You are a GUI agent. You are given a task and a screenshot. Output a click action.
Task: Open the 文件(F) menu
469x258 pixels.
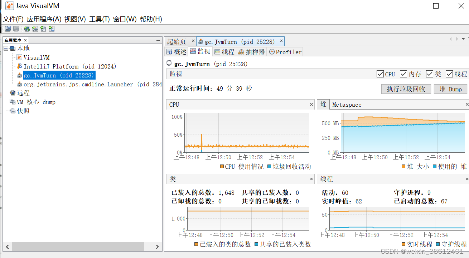(x=13, y=19)
